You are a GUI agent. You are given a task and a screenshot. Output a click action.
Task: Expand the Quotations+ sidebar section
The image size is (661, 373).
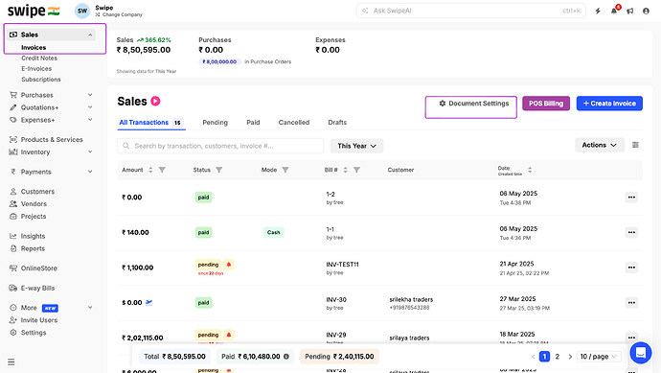coord(90,107)
